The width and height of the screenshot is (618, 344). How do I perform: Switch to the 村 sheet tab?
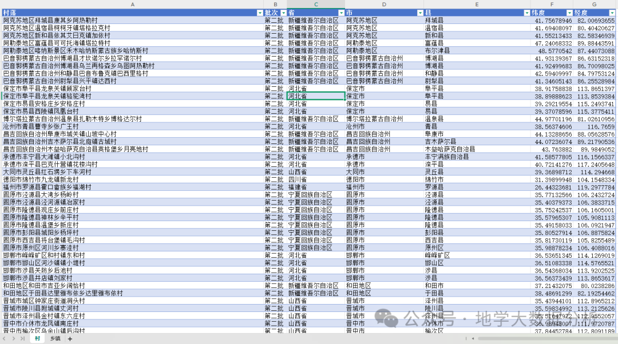click(37, 338)
